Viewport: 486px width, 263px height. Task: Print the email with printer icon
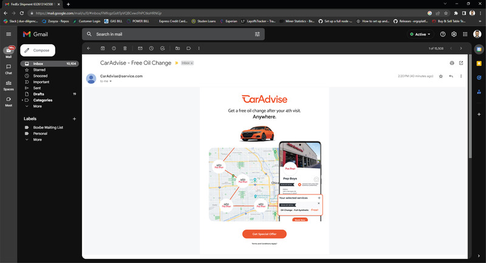(x=452, y=63)
